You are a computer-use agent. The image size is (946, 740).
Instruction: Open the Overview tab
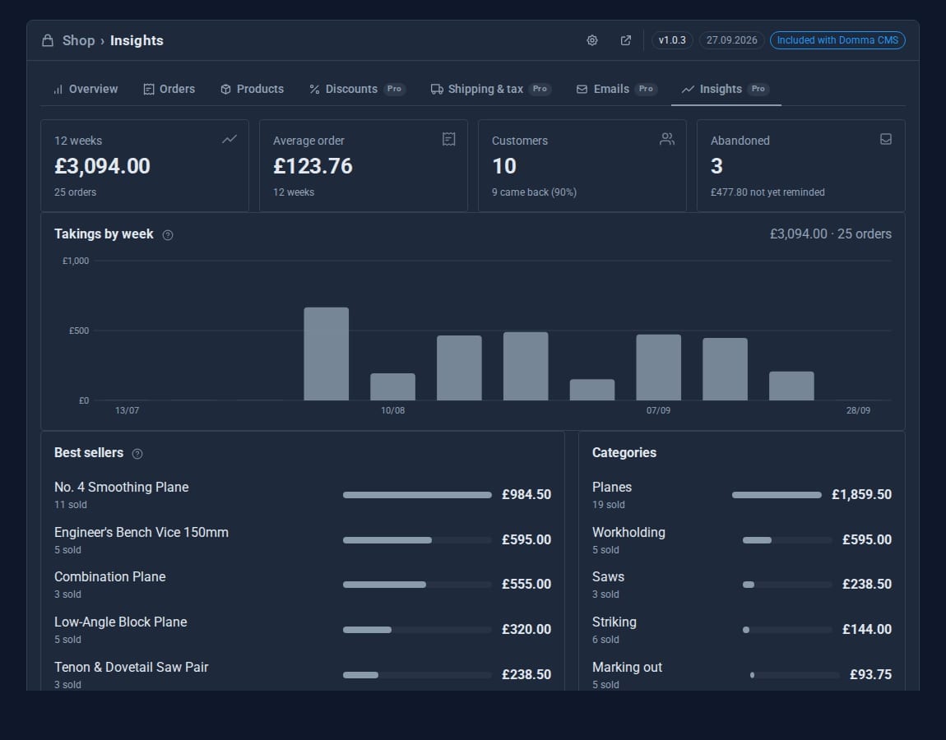86,90
